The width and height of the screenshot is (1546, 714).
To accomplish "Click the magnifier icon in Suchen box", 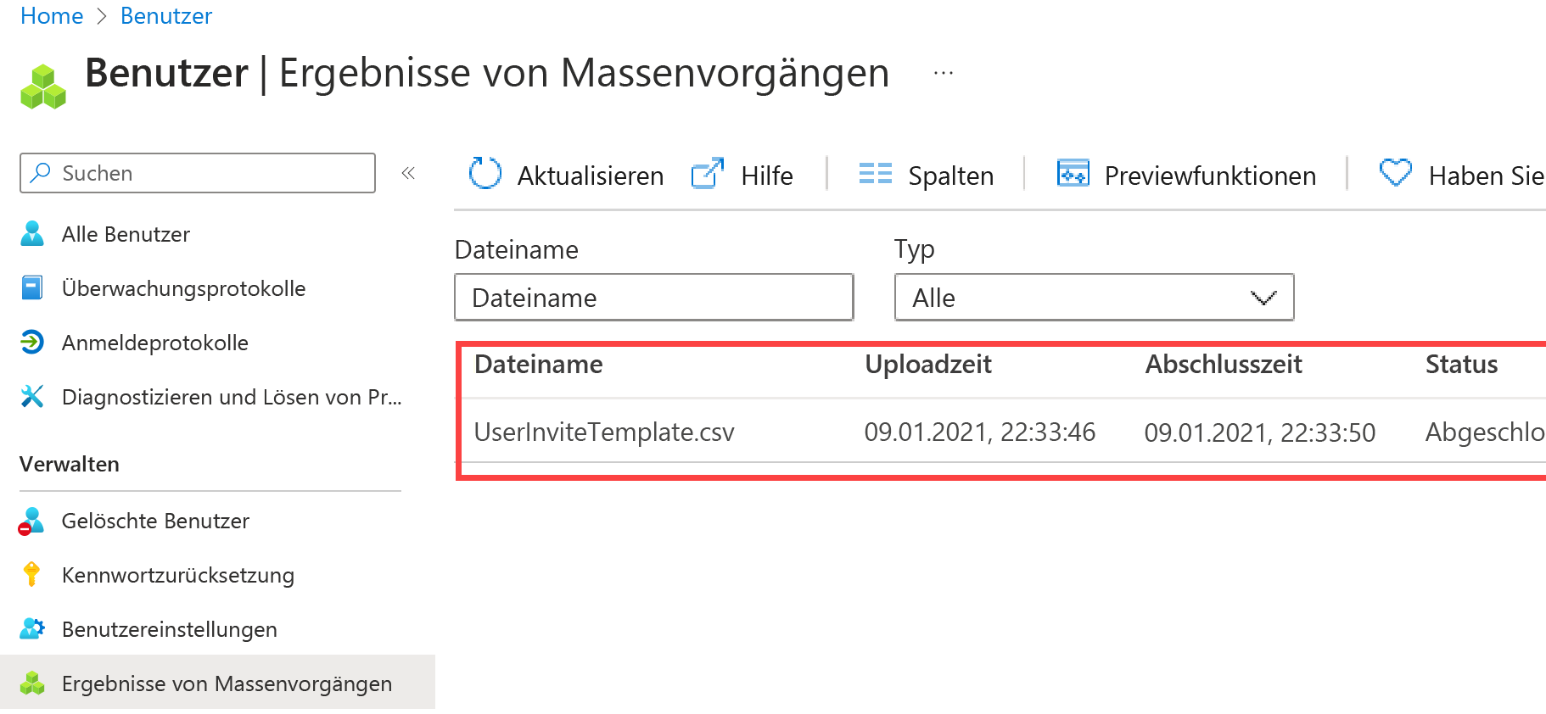I will [40, 173].
